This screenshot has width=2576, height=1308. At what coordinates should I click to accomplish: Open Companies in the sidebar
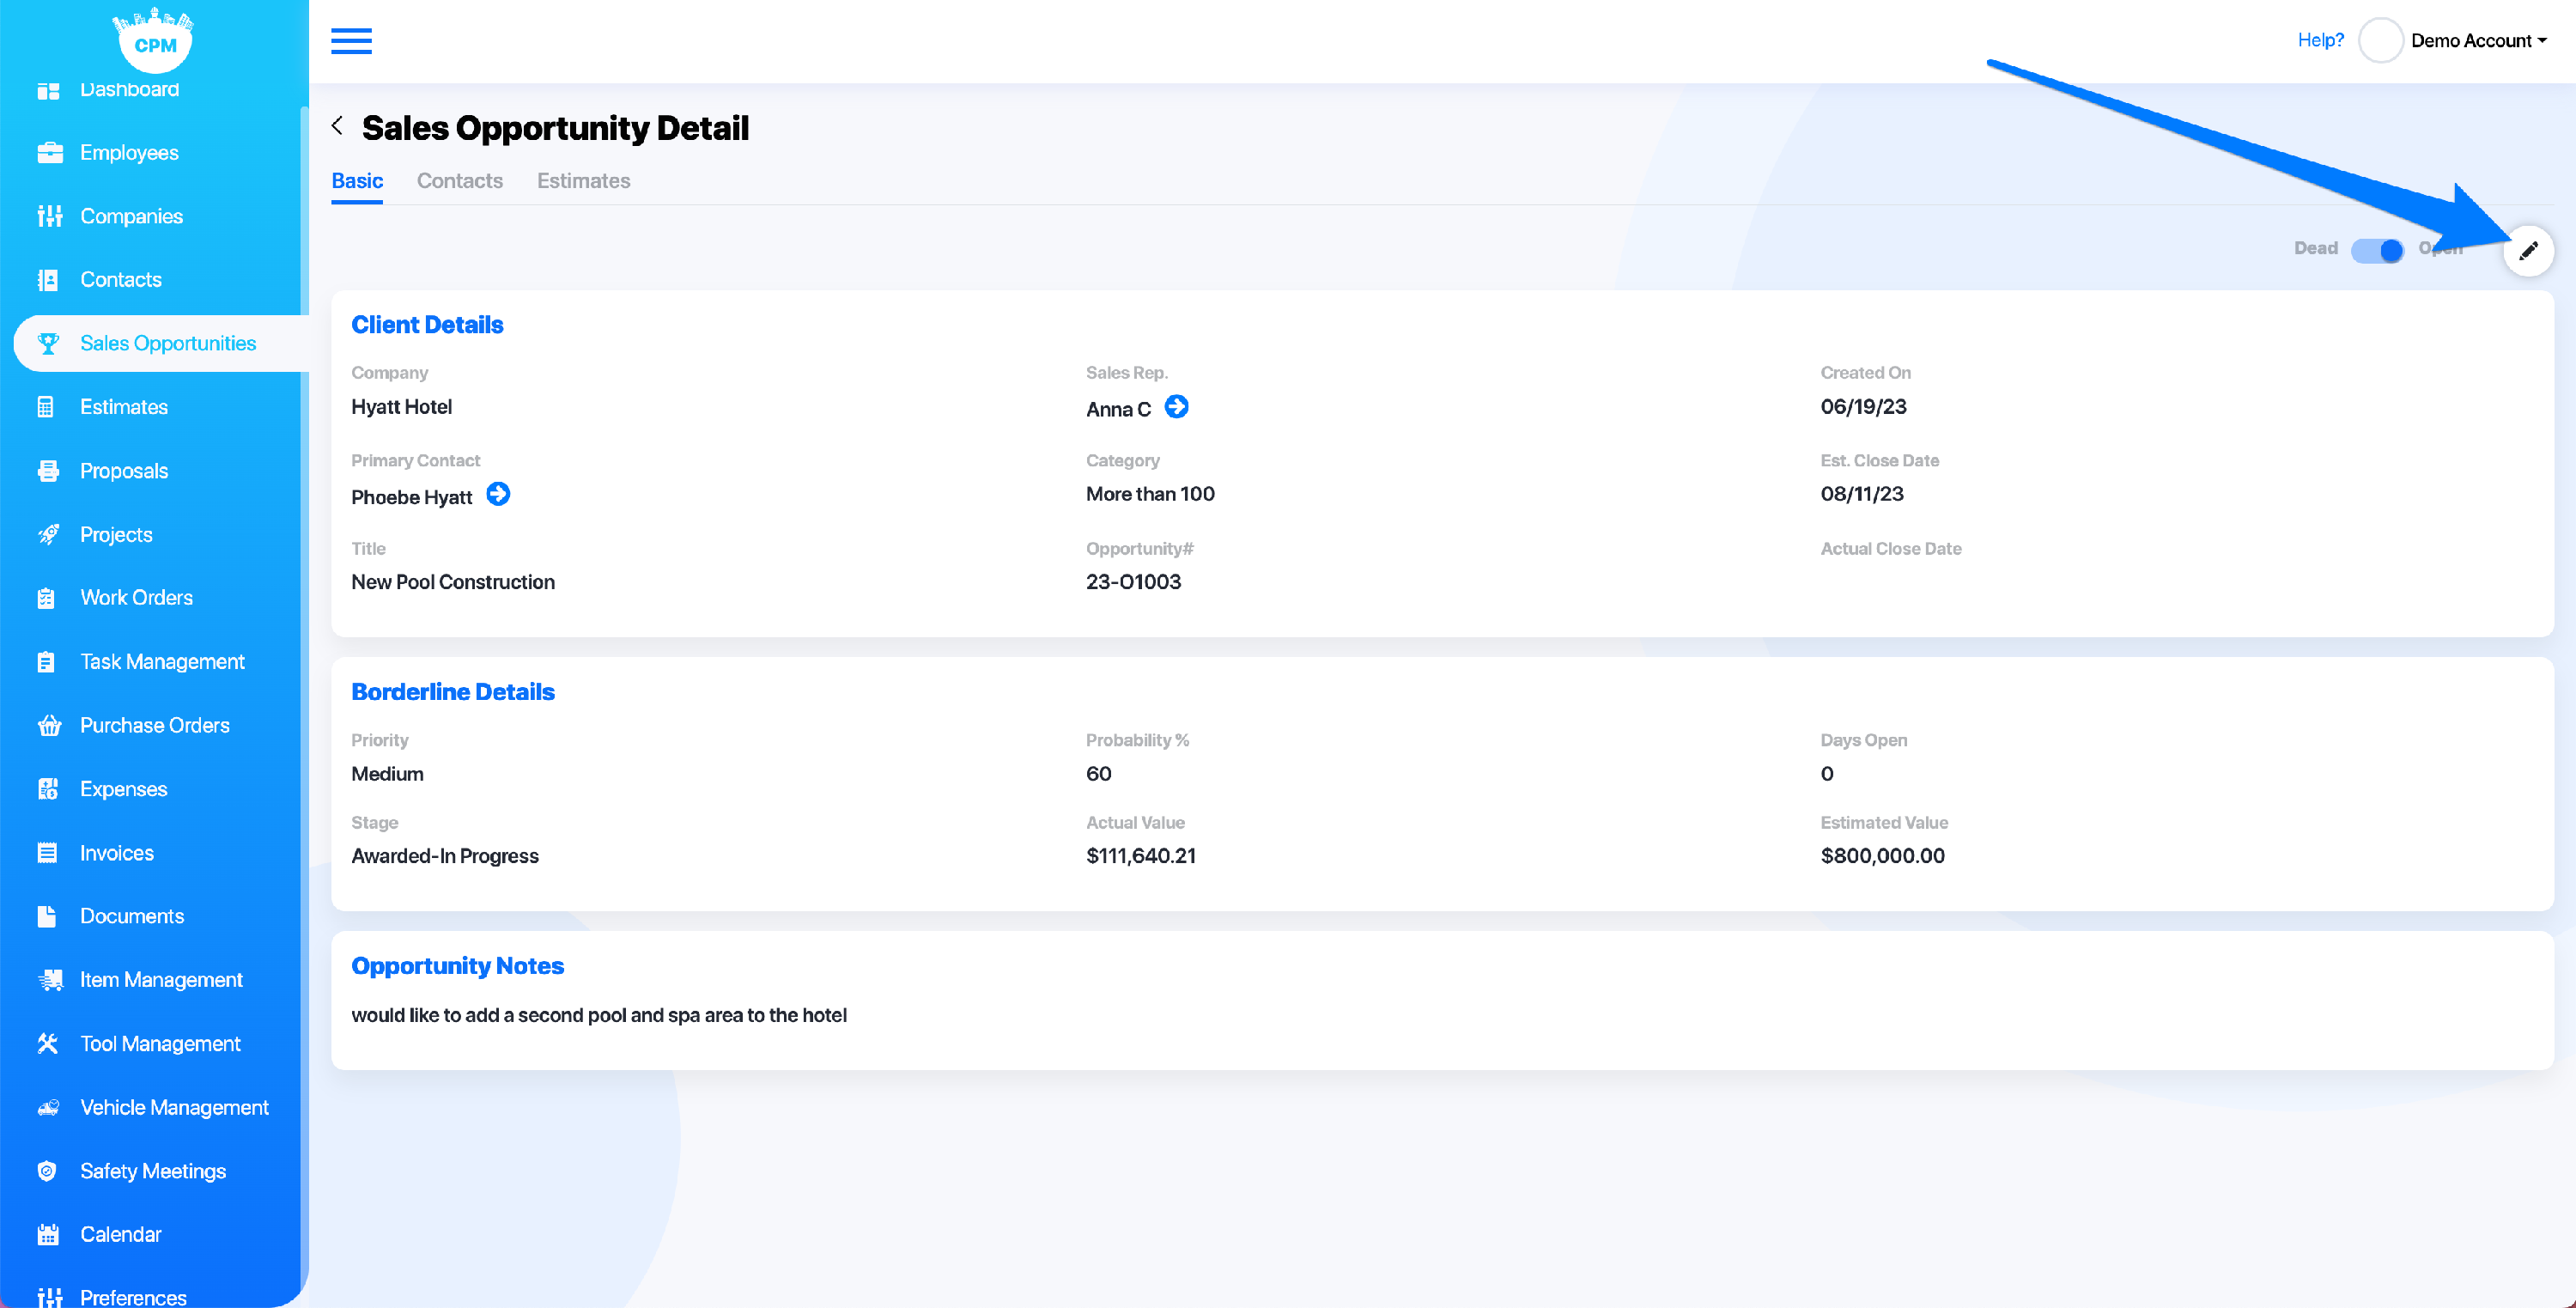pos(131,216)
